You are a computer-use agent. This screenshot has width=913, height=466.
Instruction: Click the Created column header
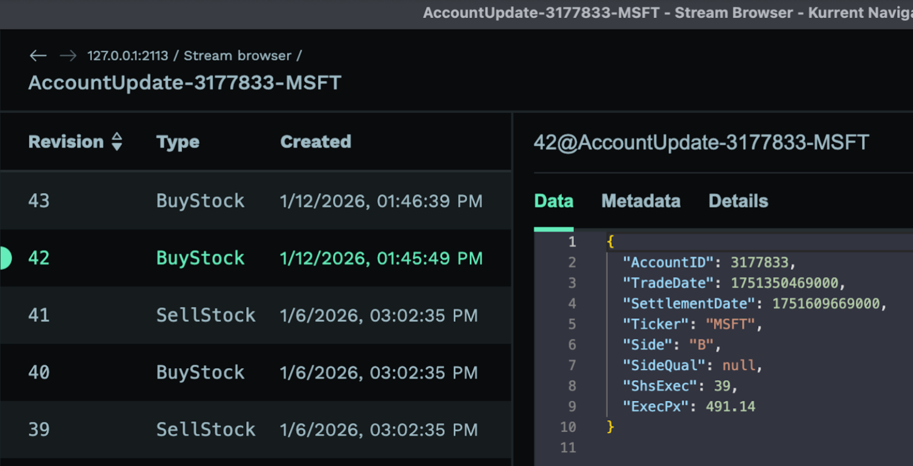tap(316, 142)
